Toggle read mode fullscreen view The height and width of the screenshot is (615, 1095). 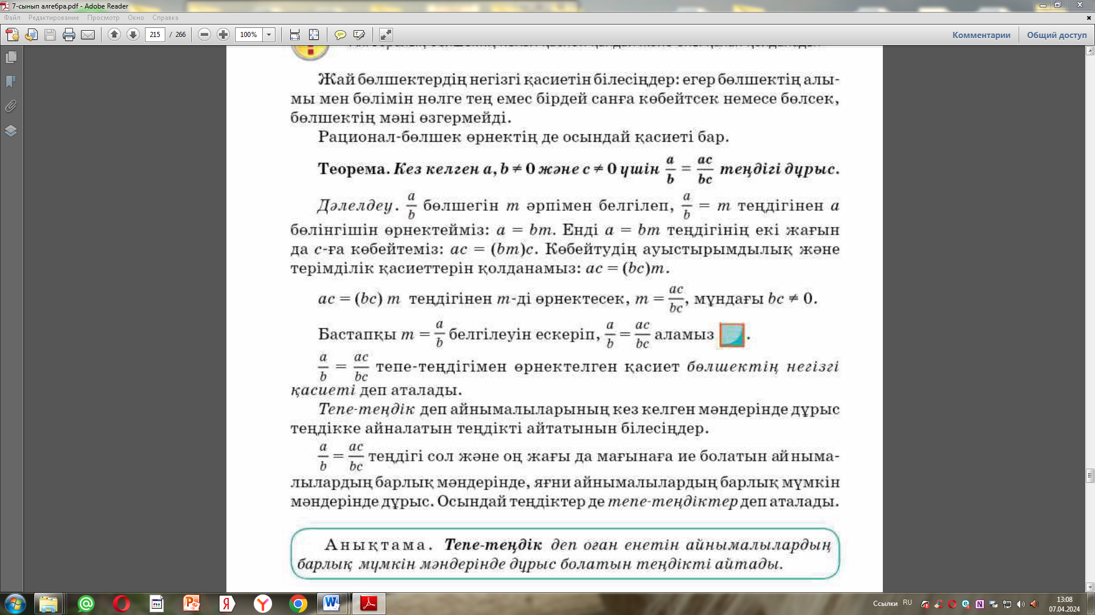click(x=386, y=35)
